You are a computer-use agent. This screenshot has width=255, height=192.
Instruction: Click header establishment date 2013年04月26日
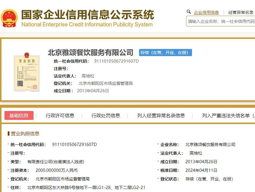pos(93,91)
